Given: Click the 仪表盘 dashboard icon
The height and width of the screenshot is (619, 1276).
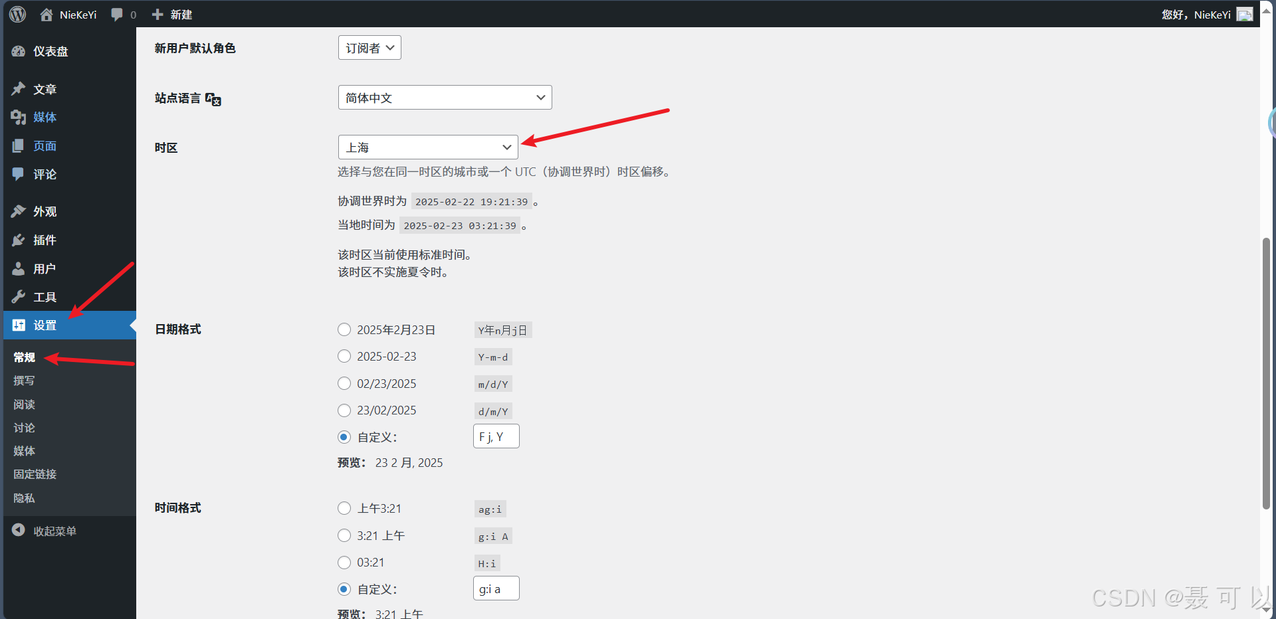Looking at the screenshot, I should pyautogui.click(x=19, y=51).
